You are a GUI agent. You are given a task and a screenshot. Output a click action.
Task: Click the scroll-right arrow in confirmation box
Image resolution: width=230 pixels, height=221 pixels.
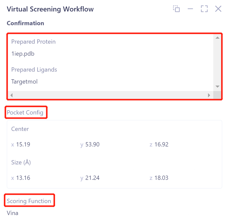click(209, 95)
